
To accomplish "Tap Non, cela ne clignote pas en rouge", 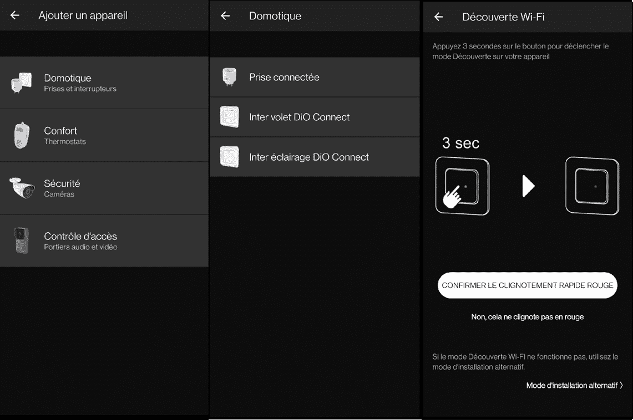I will coord(527,317).
